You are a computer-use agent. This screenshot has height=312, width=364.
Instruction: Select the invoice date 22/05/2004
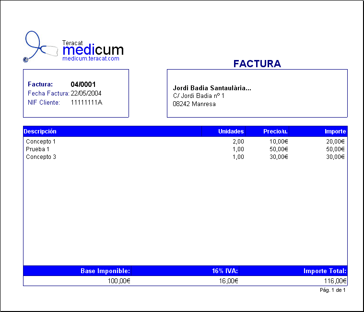coord(86,94)
